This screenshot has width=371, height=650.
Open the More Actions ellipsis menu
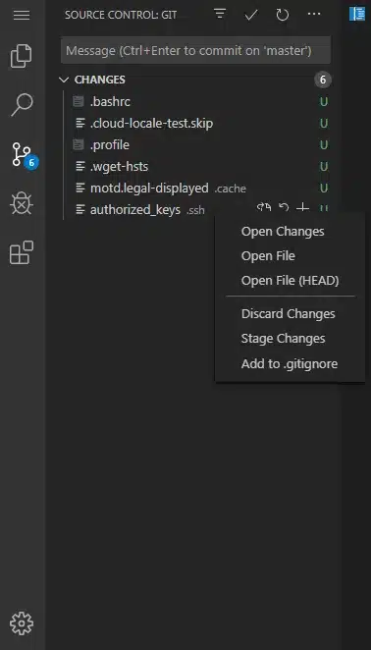point(314,15)
